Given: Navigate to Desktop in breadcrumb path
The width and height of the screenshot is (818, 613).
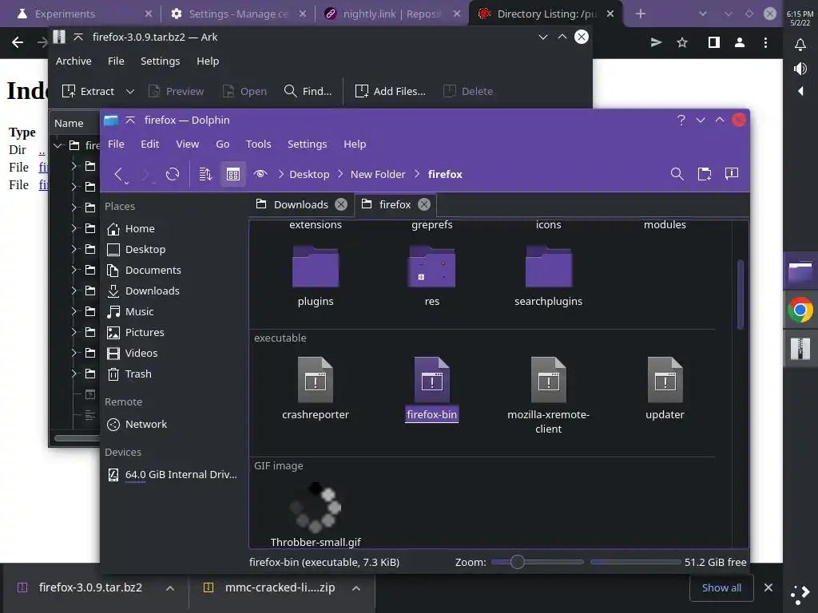Looking at the screenshot, I should click(x=309, y=174).
